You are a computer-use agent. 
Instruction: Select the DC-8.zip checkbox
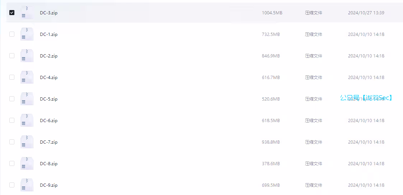pyautogui.click(x=12, y=163)
